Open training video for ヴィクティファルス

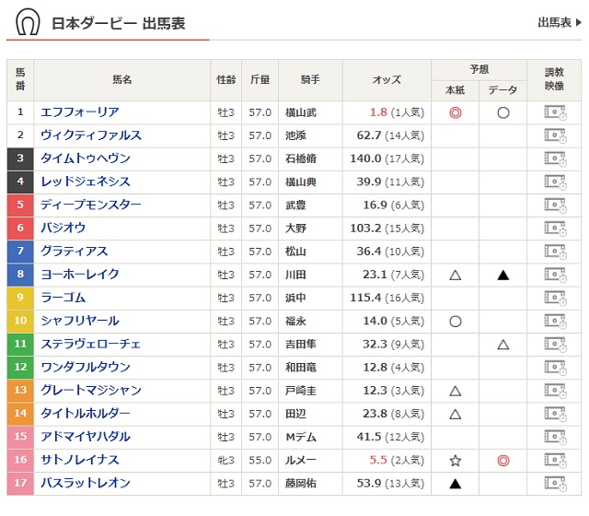[554, 135]
